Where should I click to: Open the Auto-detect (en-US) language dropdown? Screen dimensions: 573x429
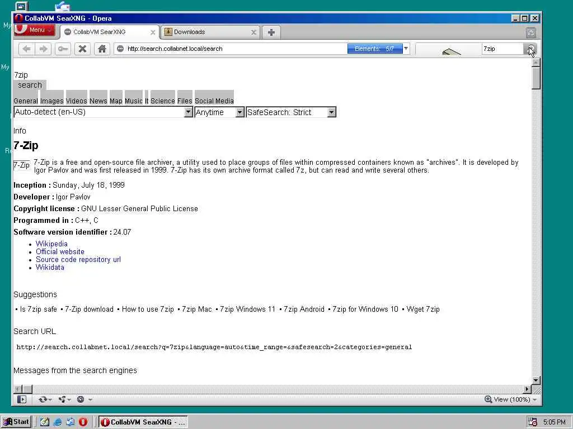(103, 112)
